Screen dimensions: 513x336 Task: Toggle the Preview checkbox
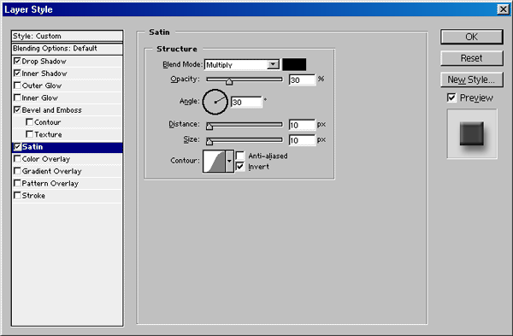(x=451, y=97)
